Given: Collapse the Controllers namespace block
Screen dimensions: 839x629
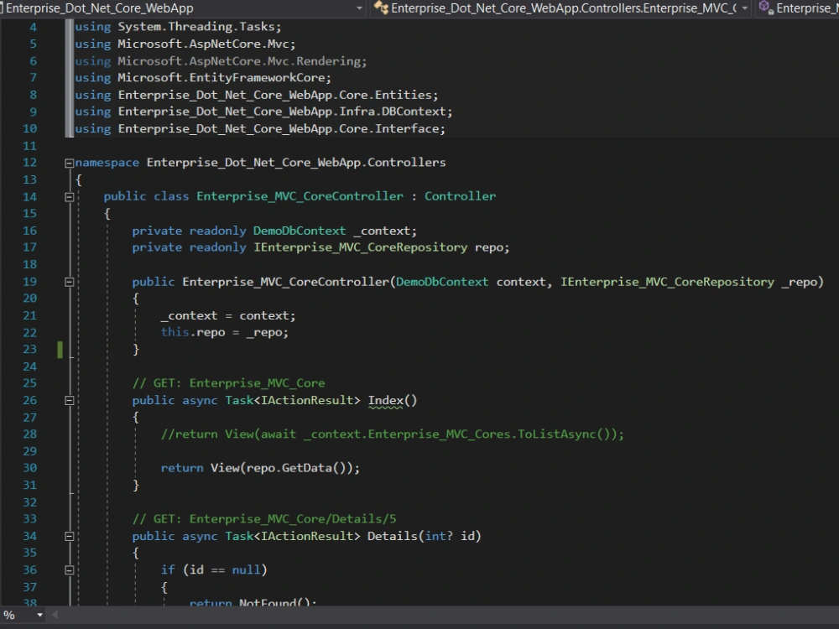Looking at the screenshot, I should (x=70, y=162).
